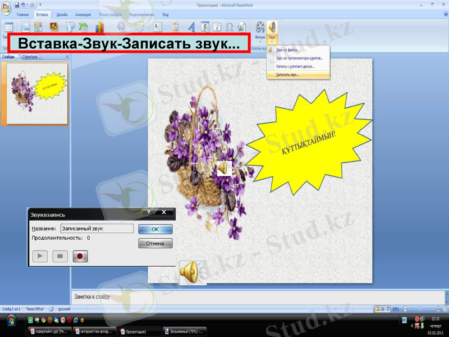The width and height of the screenshot is (449, 337).
Task: Open the Звук dropdown arrow
Action: point(271,41)
